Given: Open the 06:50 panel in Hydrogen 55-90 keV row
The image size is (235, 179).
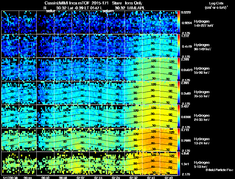Looking at the screenshot, I should 46,69.
